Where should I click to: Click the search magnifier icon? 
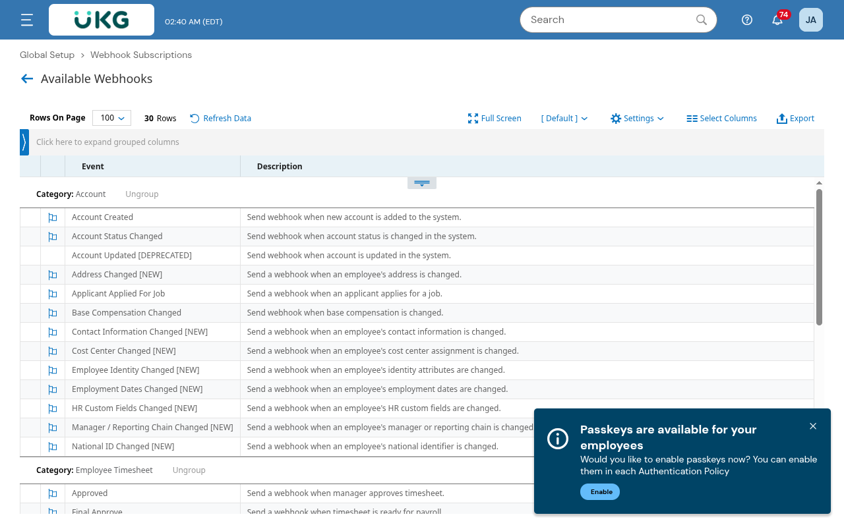(702, 20)
